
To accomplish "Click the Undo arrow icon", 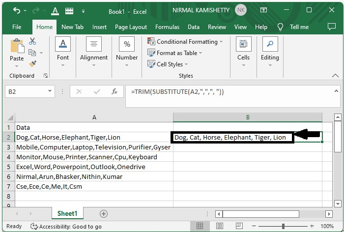I will tap(17, 10).
